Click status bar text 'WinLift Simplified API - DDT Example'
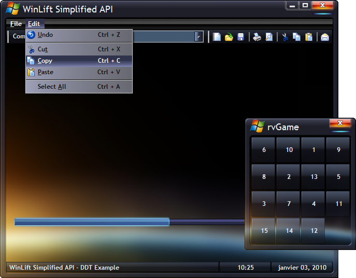Screen dimensions: 356x278 pos(64,268)
